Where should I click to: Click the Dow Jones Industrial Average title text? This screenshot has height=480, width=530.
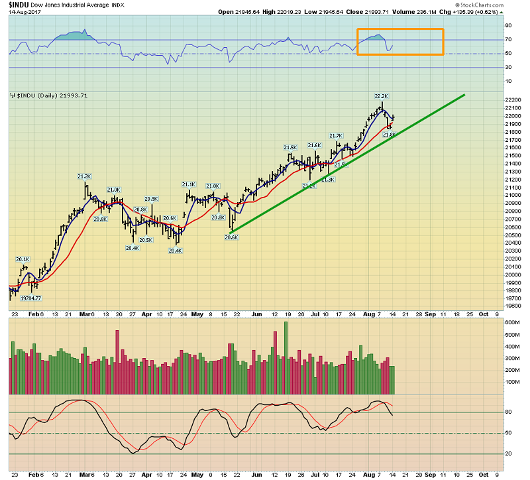[70, 5]
